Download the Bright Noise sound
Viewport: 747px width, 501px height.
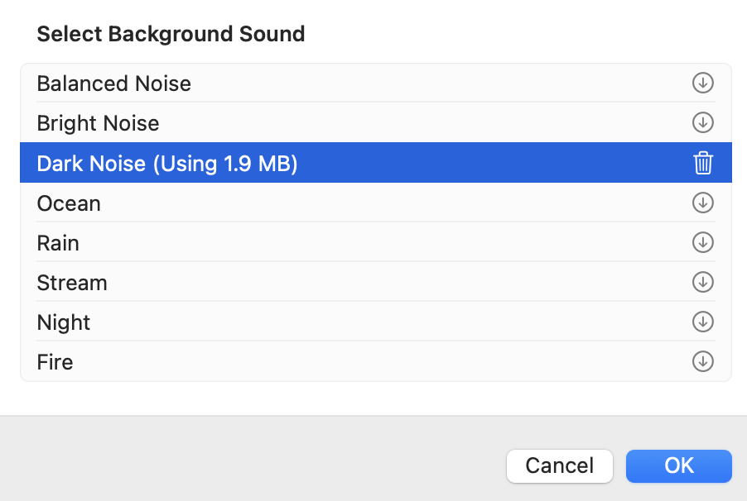click(x=702, y=123)
